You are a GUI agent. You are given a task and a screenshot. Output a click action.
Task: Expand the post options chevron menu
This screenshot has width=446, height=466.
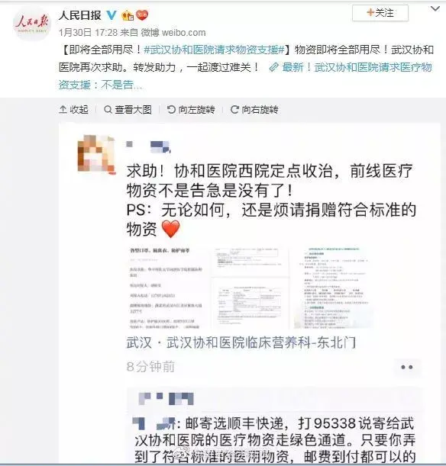pos(435,9)
